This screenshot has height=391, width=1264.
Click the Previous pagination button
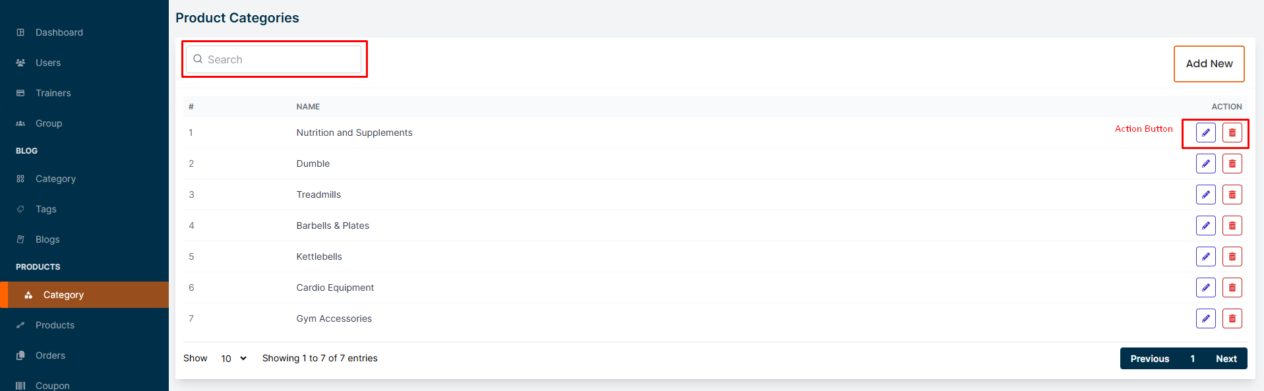tap(1149, 359)
